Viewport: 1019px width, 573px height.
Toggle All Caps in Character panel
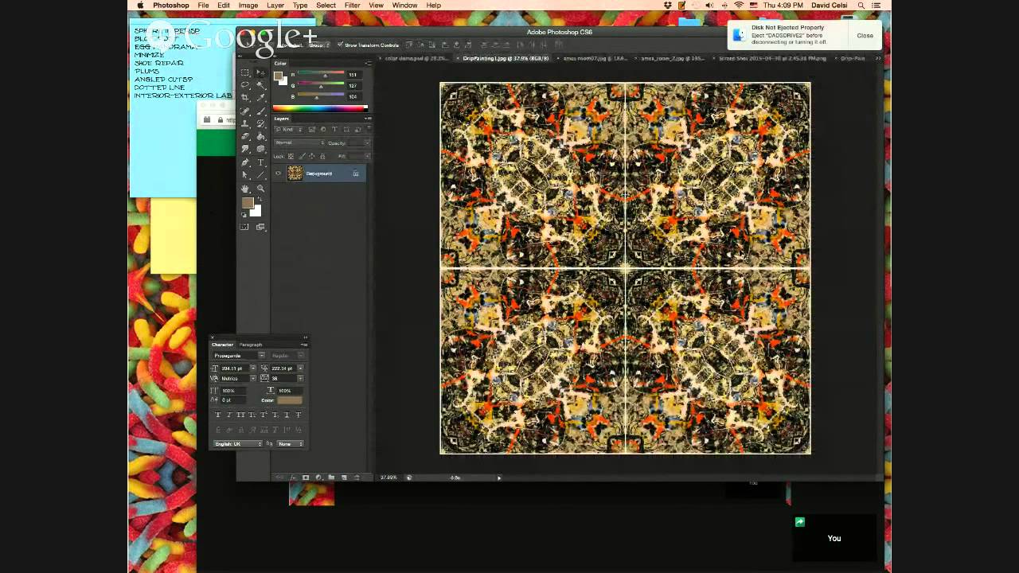[241, 415]
